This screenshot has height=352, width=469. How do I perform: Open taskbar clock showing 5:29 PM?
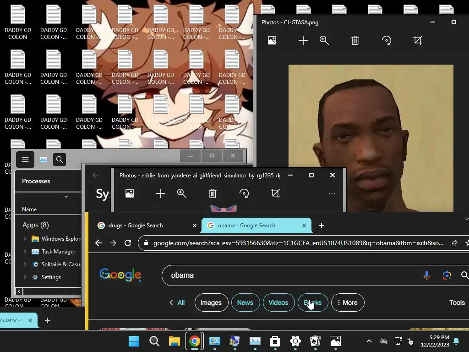click(435, 341)
